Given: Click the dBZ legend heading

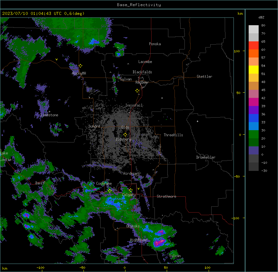Looking at the screenshot, I should tap(261, 17).
